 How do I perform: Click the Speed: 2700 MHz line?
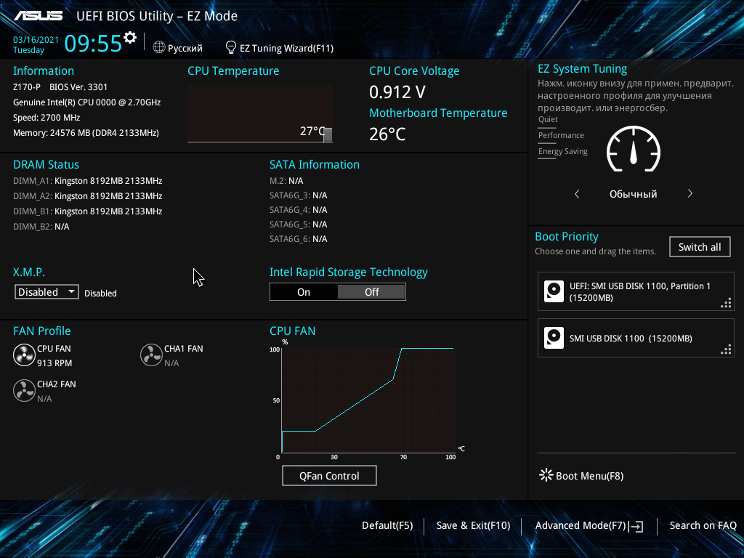coord(46,118)
